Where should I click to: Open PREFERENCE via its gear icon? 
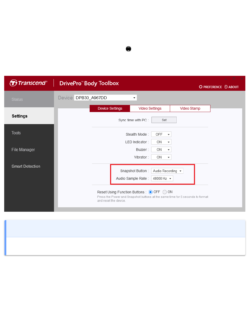point(201,87)
